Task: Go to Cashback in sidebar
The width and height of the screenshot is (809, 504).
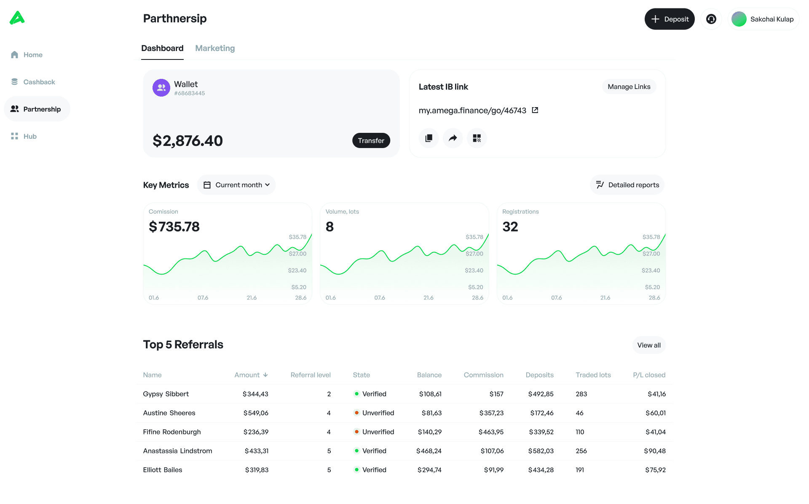Action: (39, 82)
